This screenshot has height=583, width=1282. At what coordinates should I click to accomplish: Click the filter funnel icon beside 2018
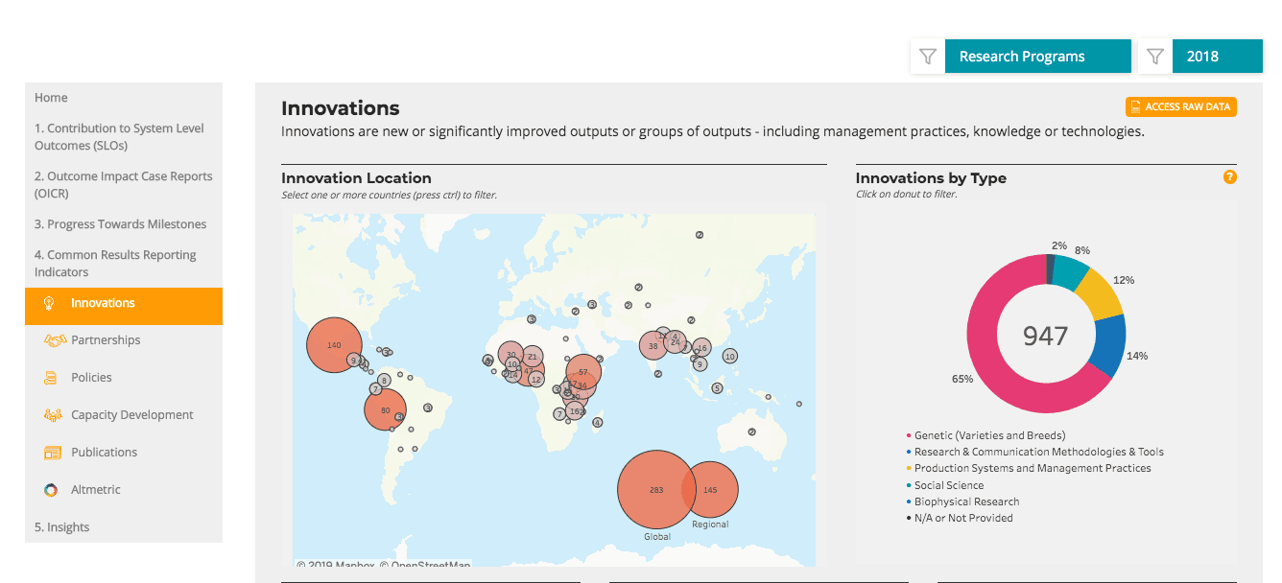click(1155, 56)
